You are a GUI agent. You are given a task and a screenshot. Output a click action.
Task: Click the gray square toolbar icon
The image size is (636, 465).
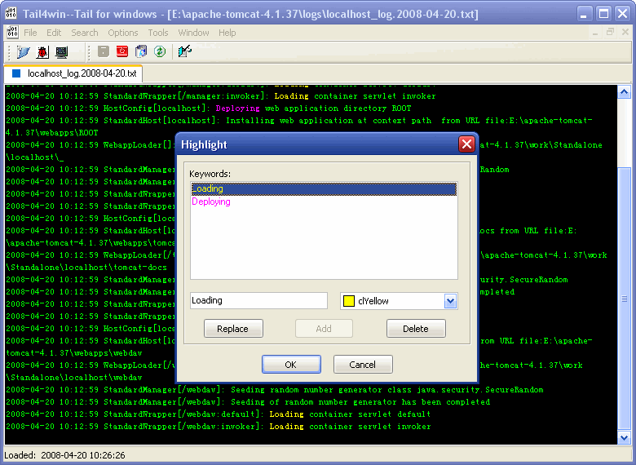coord(104,51)
